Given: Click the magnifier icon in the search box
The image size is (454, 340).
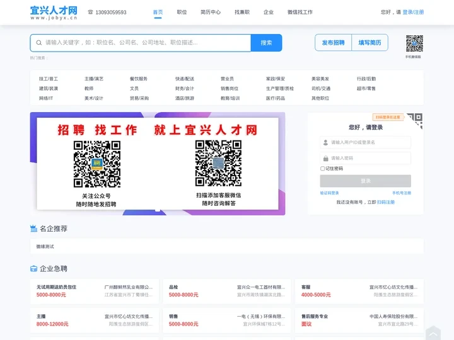Looking at the screenshot, I should 39,43.
